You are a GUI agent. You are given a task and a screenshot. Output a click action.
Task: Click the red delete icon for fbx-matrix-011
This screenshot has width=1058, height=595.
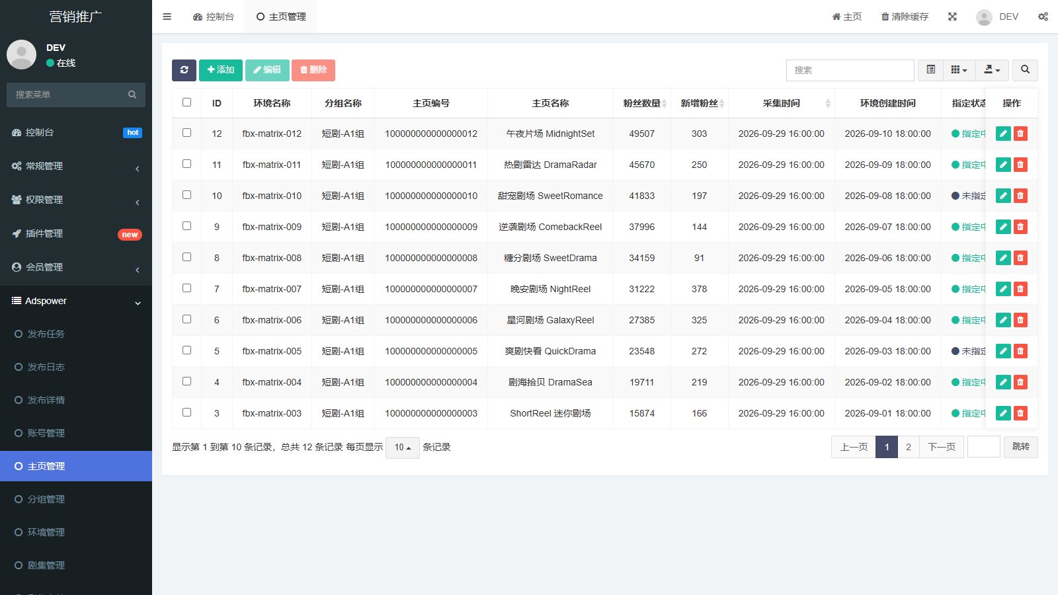pyautogui.click(x=1020, y=165)
